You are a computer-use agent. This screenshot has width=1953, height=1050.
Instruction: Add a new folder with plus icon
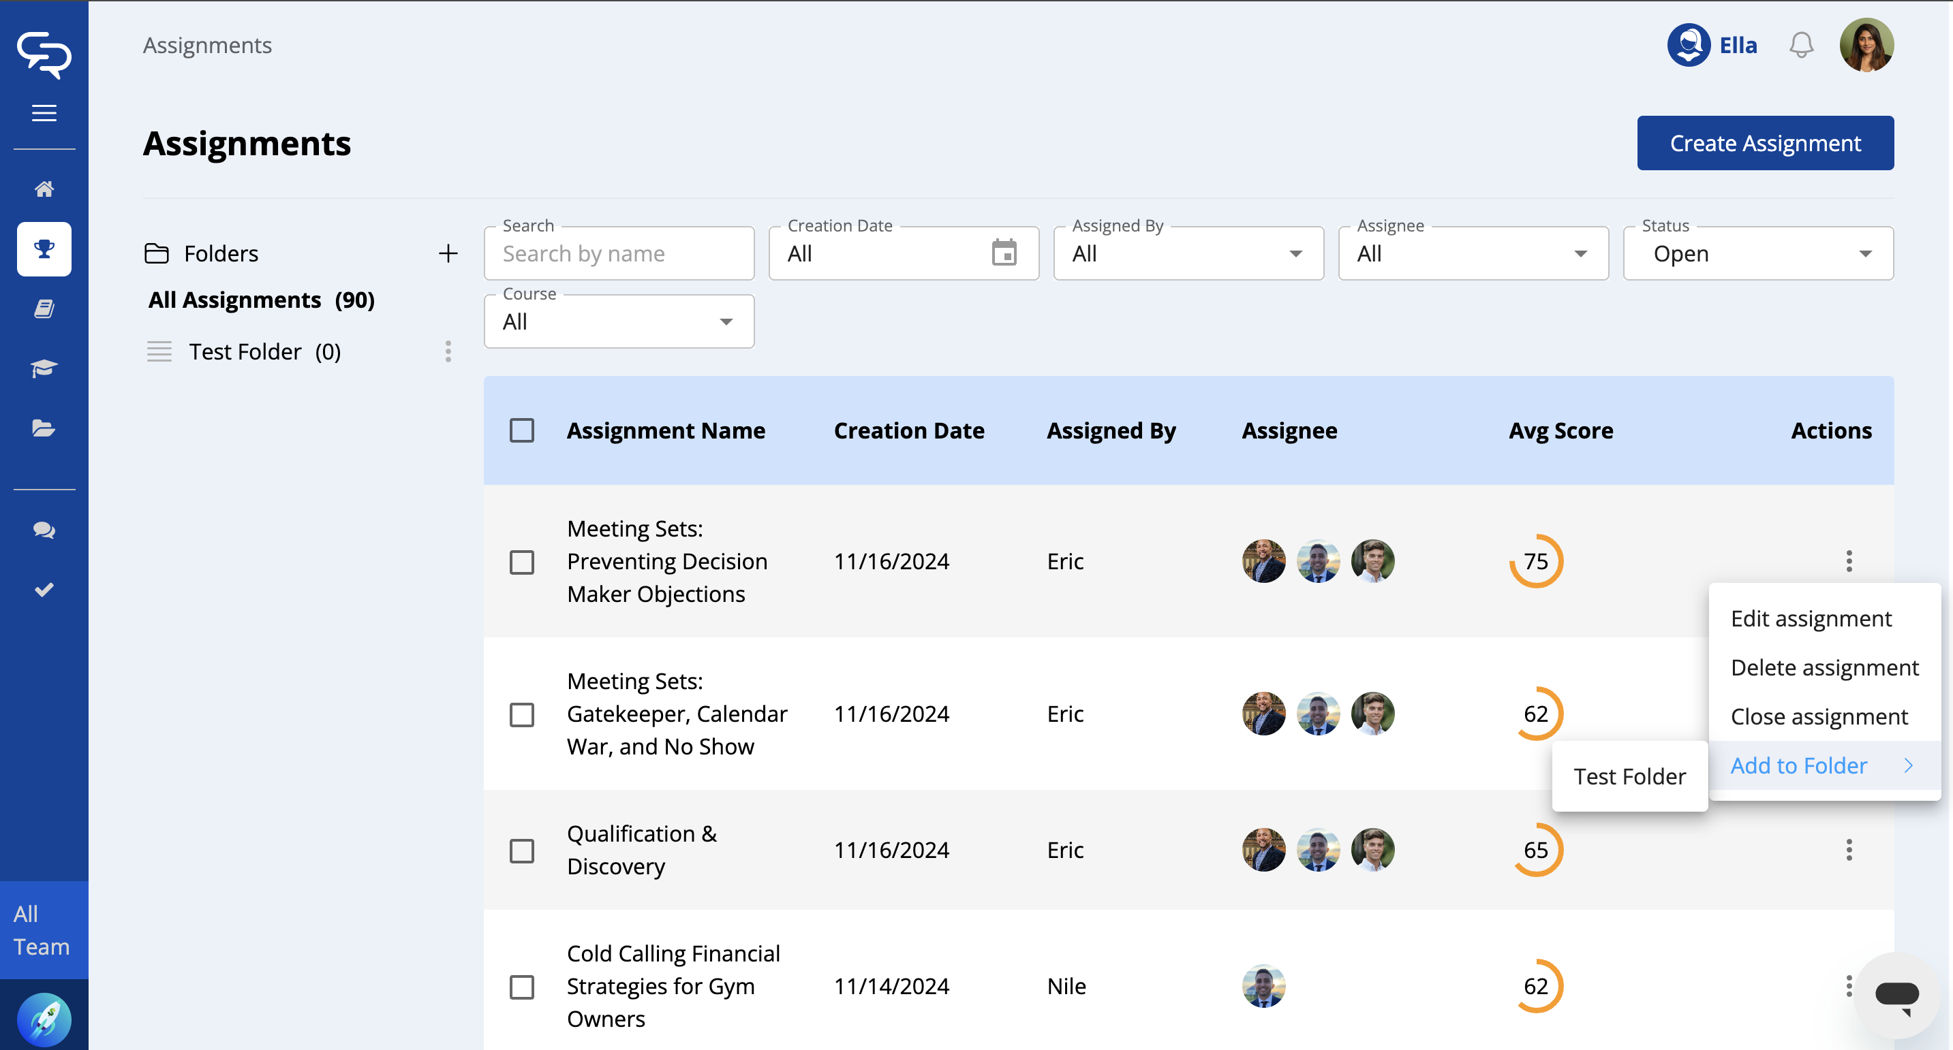[x=448, y=253]
